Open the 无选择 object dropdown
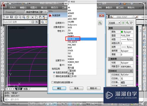This screenshot has height=106, width=147. click(x=114, y=23)
